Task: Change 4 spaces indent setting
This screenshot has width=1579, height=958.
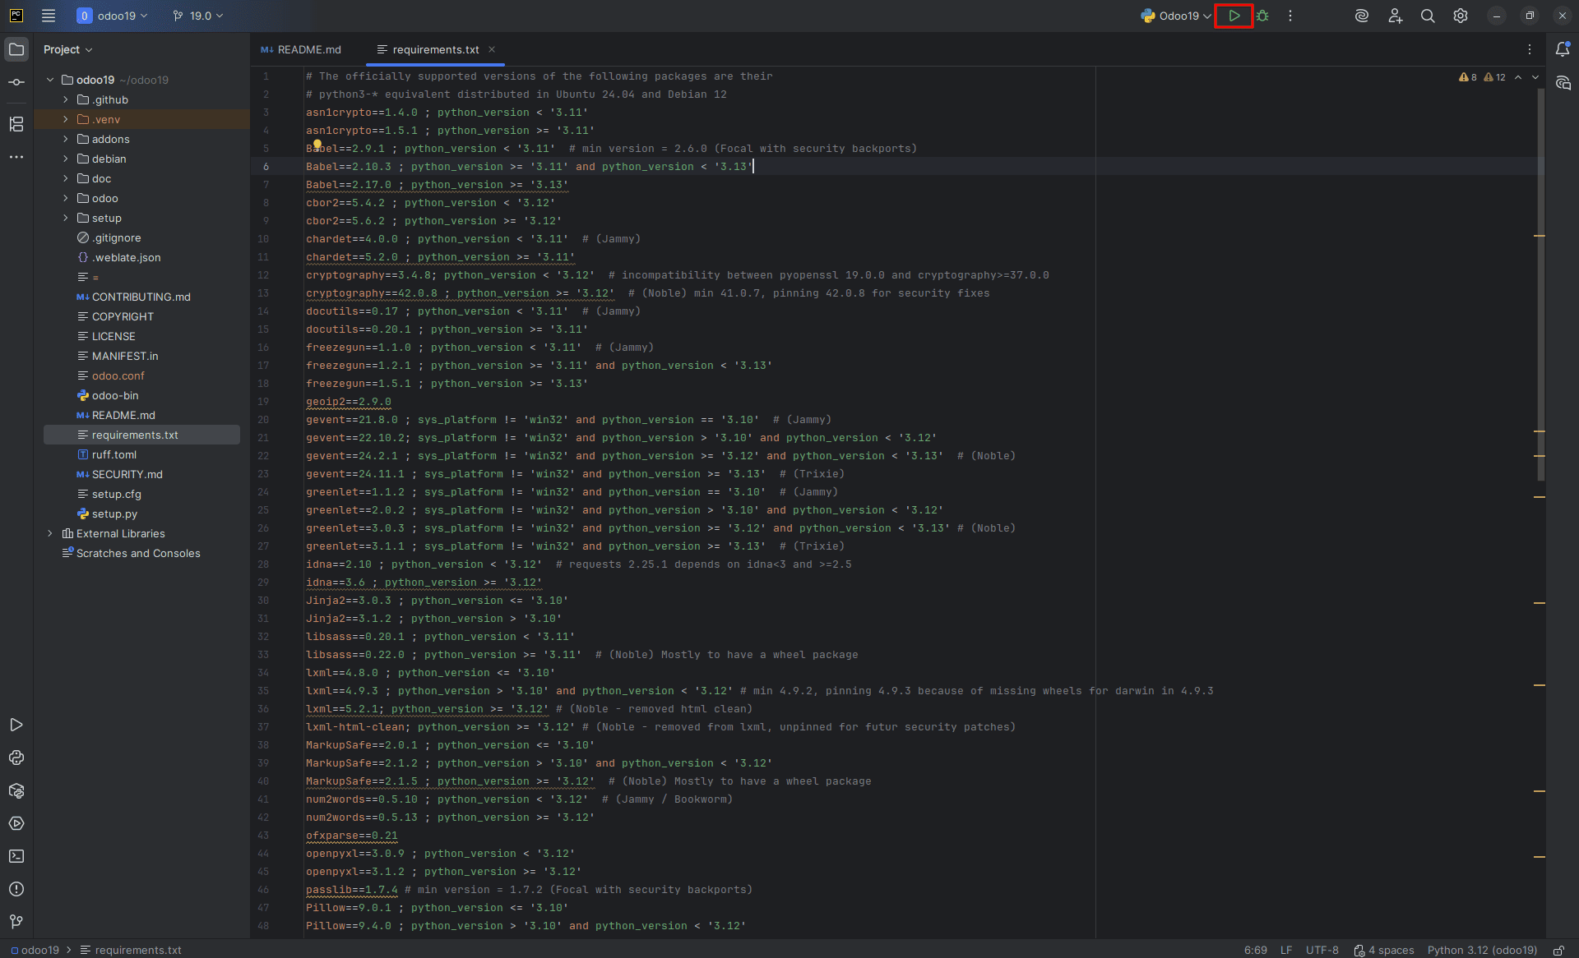Action: [1384, 950]
